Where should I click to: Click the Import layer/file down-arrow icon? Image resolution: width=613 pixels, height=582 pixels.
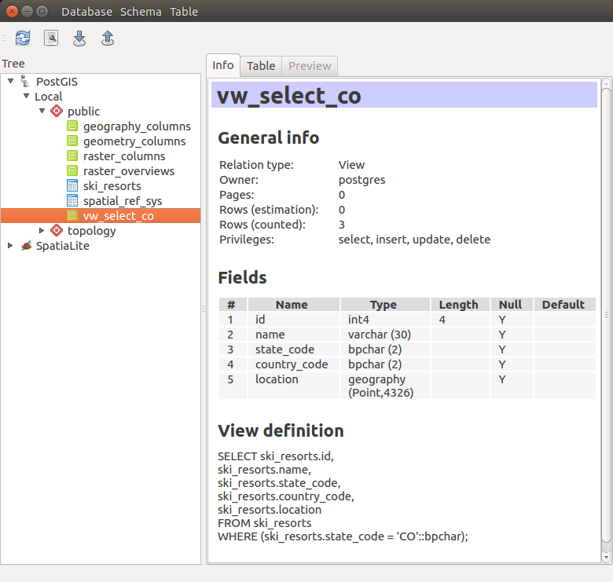click(x=79, y=38)
